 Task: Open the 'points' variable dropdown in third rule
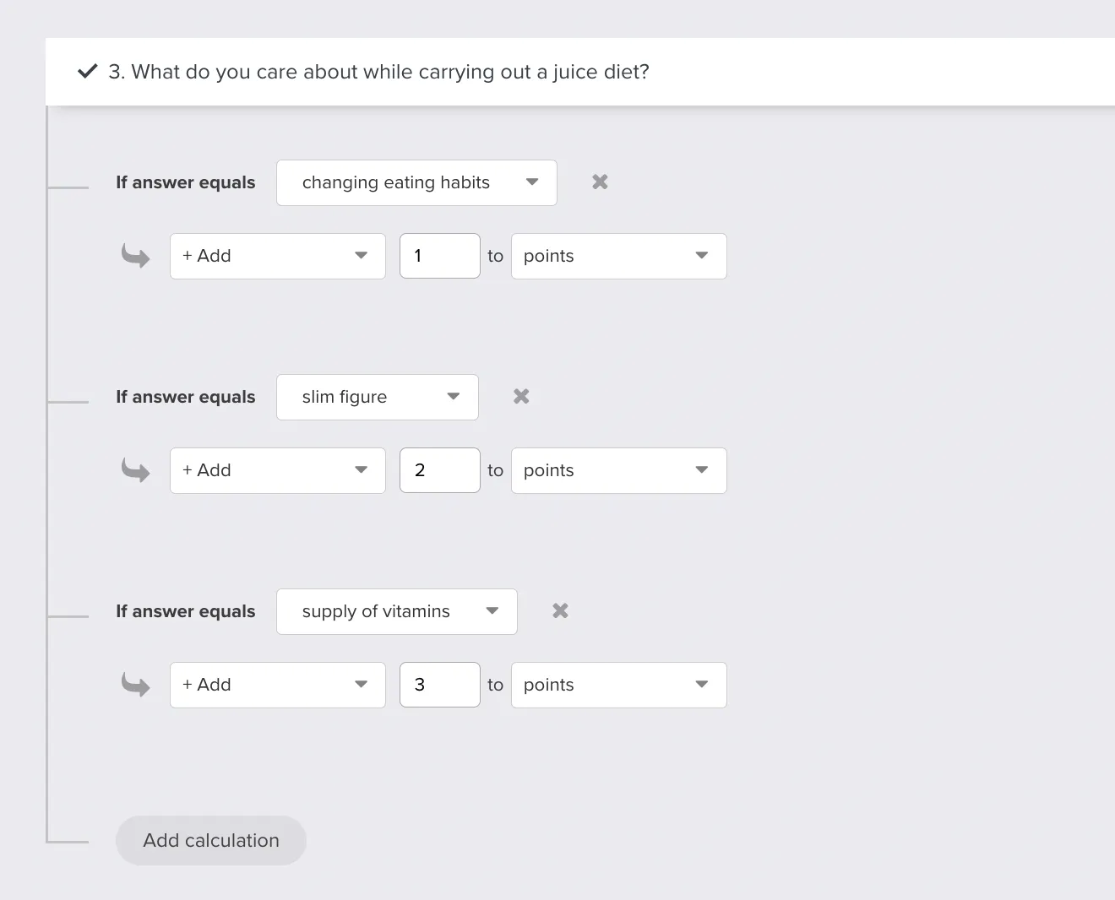pyautogui.click(x=618, y=685)
